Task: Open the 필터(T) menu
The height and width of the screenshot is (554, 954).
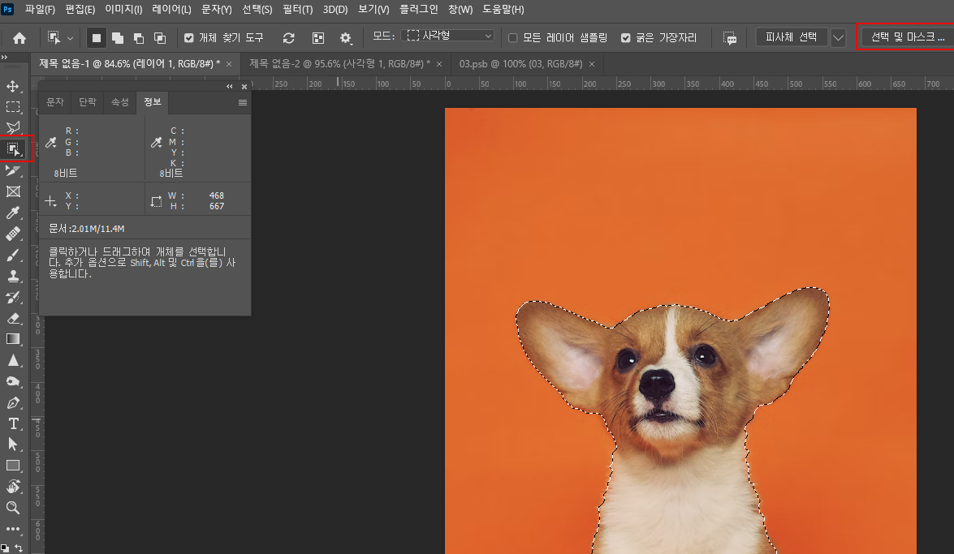Action: [298, 10]
